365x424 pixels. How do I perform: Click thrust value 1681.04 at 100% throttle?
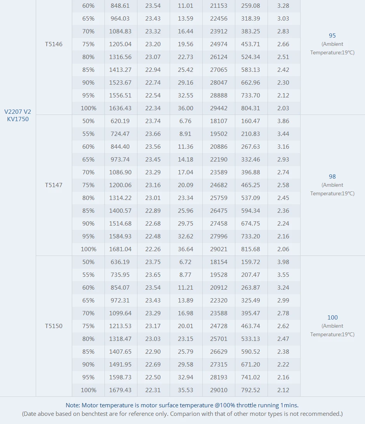tap(120, 249)
